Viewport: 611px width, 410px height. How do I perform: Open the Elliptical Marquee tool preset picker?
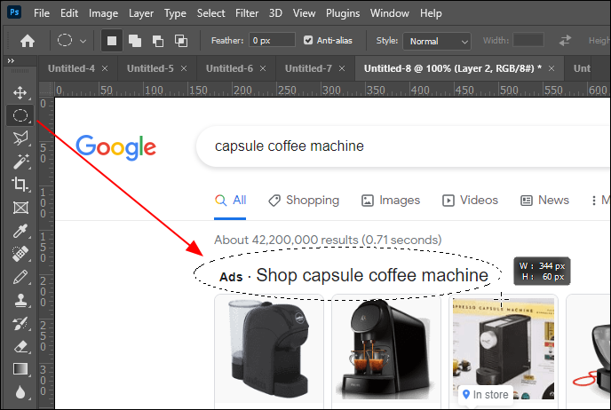click(83, 41)
